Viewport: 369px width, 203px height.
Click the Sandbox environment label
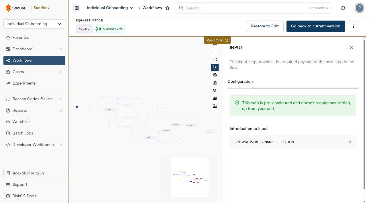[x=42, y=8]
